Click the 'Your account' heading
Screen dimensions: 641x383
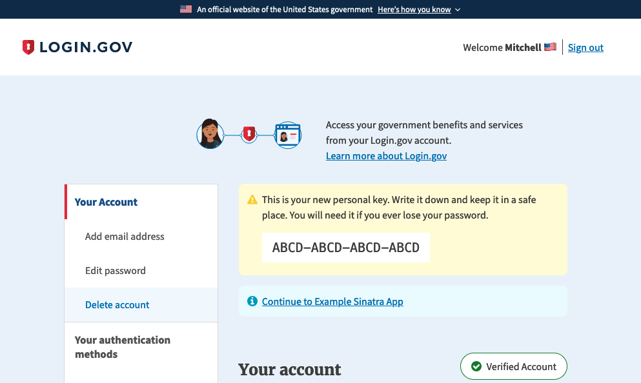coord(289,369)
